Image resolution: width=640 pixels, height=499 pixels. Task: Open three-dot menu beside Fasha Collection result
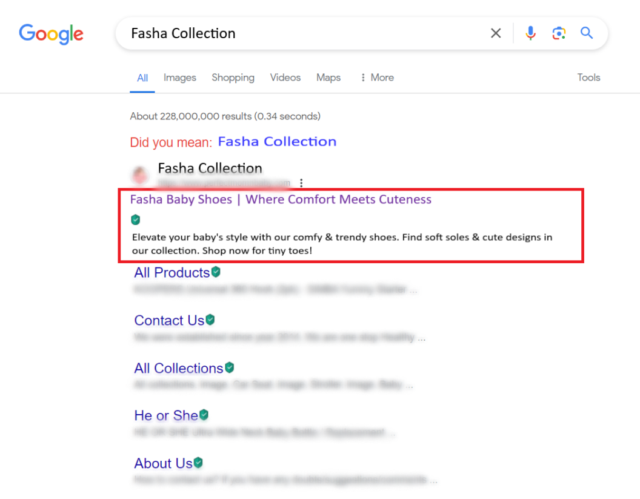tap(301, 183)
